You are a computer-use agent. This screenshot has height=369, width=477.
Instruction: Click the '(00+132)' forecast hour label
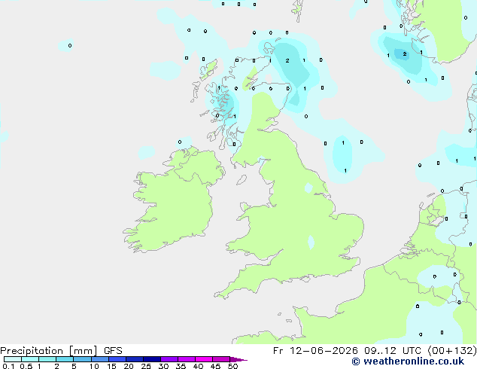[452, 351]
